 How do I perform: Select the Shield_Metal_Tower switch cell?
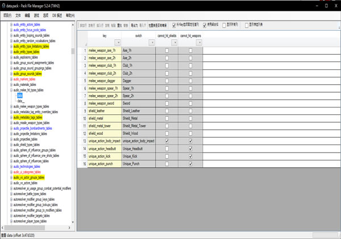138,126
